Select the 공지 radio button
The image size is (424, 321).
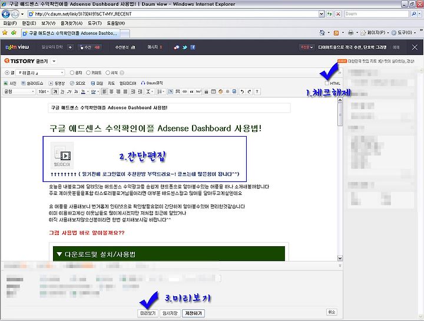coord(72,72)
